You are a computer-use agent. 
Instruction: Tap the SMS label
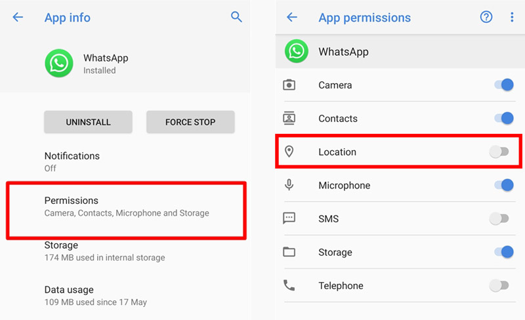click(329, 219)
